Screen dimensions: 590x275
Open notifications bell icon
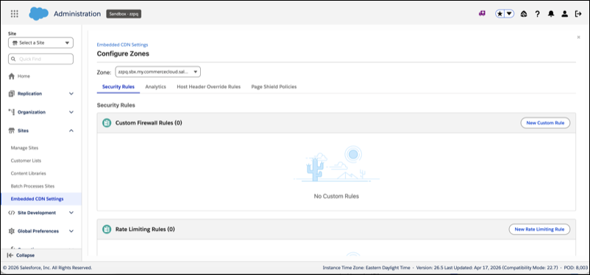click(551, 14)
